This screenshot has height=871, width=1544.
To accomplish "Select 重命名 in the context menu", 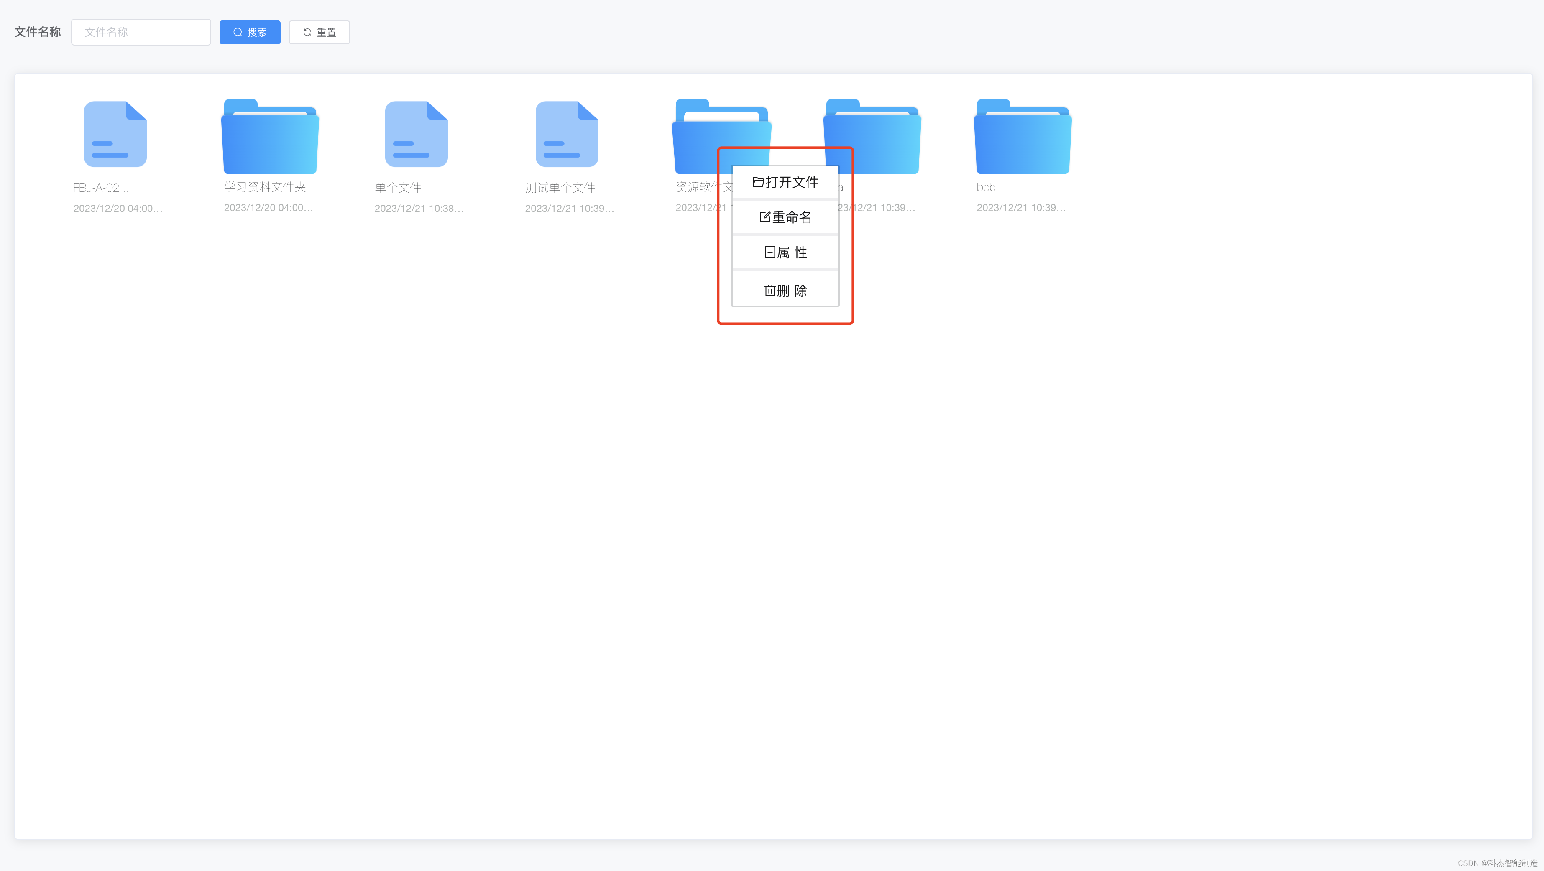I will 785,217.
